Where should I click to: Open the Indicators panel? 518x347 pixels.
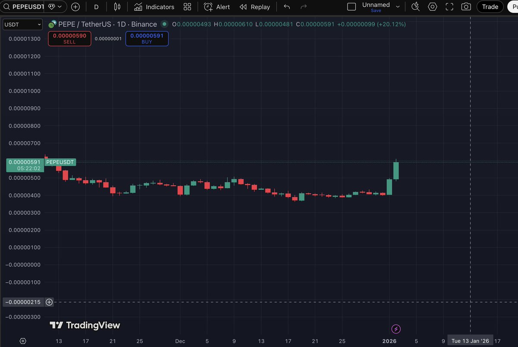tap(154, 7)
